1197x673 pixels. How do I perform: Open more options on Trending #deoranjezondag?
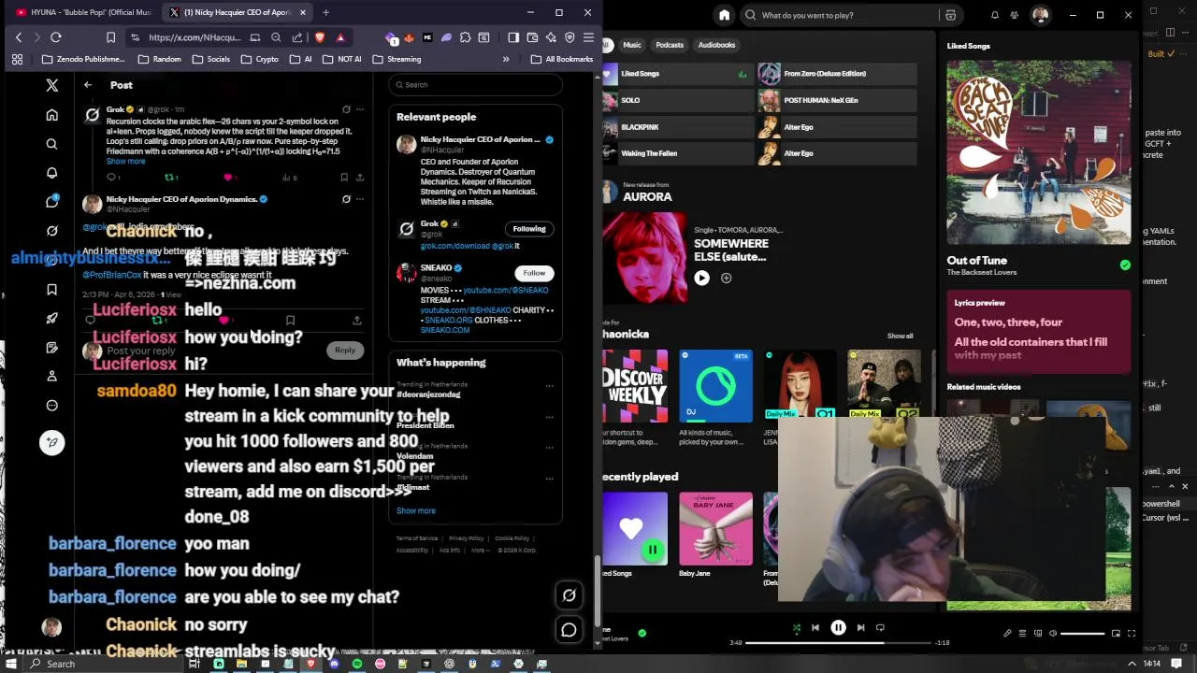tap(550, 385)
